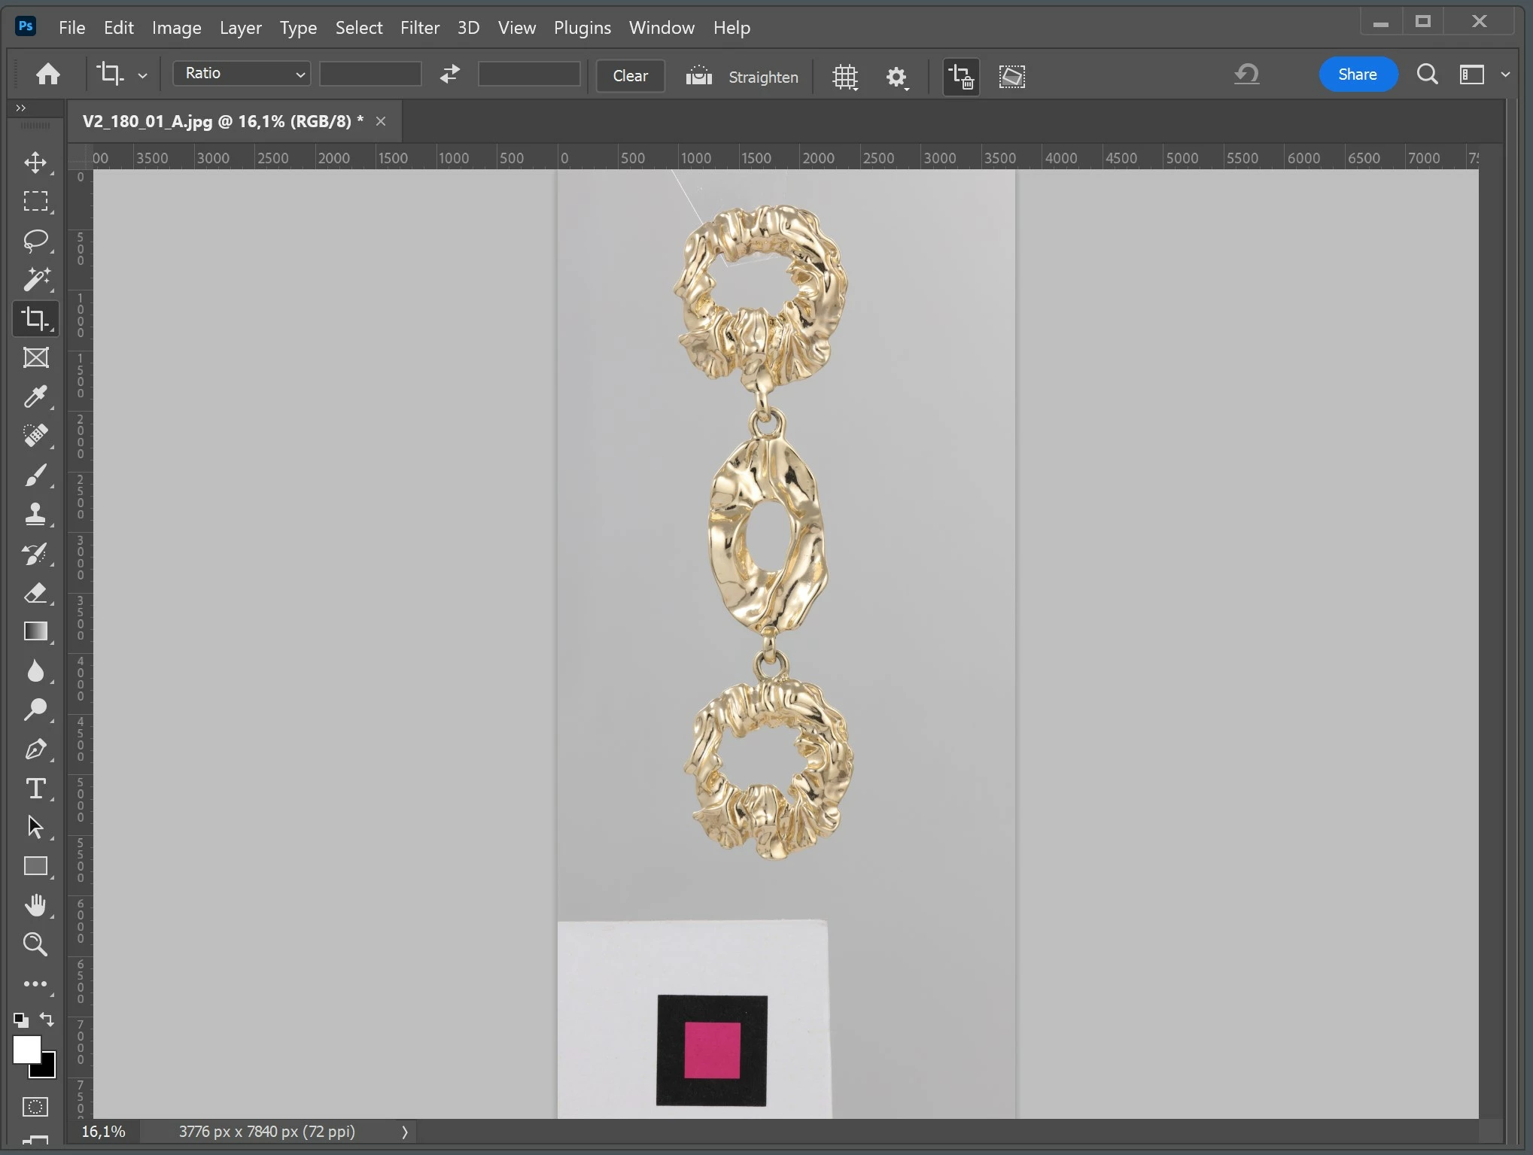Viewport: 1533px width, 1155px height.
Task: Select the Magic Wand tool
Action: (35, 279)
